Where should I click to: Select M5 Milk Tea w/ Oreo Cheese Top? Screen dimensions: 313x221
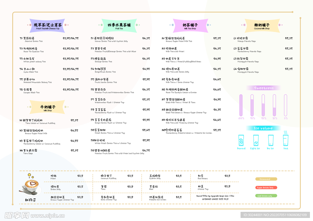191,81
